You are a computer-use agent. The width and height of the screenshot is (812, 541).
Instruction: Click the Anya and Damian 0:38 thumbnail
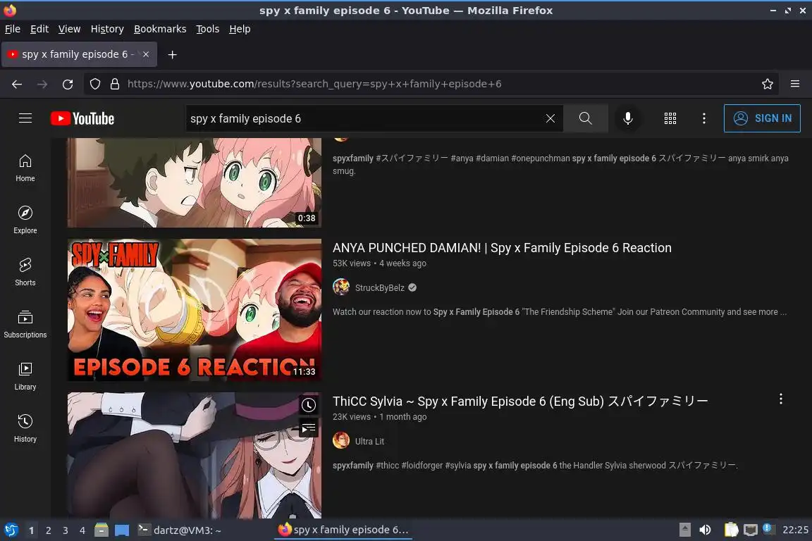click(x=195, y=182)
